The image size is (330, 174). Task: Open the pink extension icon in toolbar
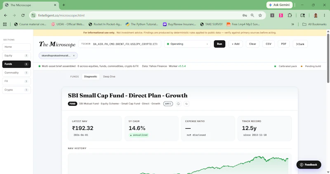[281, 15]
